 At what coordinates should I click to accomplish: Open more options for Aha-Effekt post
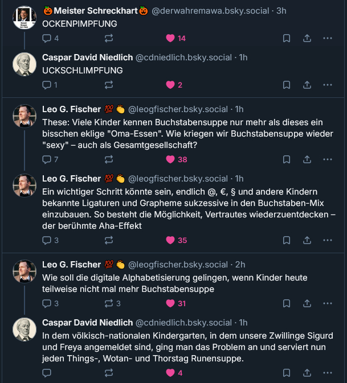coord(328,240)
